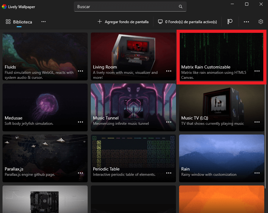Open options menu for Living Room
This screenshot has height=213, width=268.
click(x=169, y=71)
